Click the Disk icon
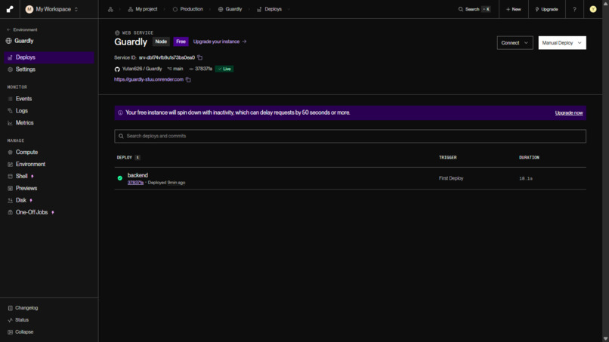This screenshot has width=609, height=342. click(x=10, y=200)
